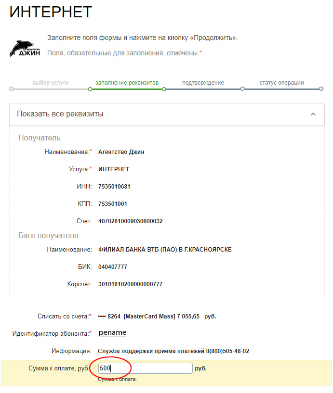Viewport: 333px width, 393px height.
Task: Click the КПП value 753501001
Action: click(x=112, y=204)
